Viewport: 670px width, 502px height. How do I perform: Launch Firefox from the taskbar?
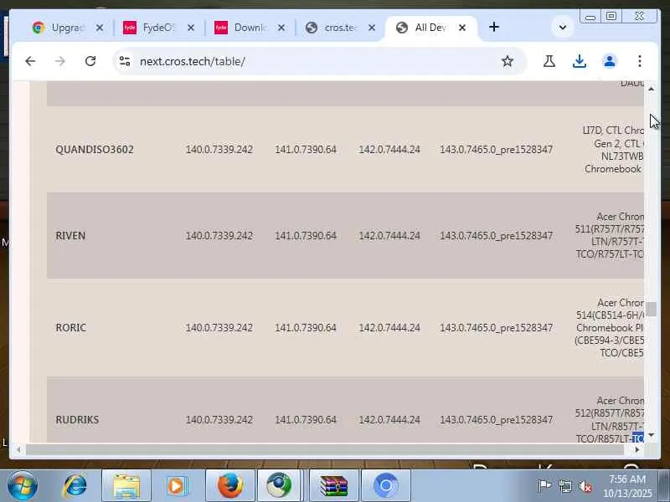tap(230, 485)
